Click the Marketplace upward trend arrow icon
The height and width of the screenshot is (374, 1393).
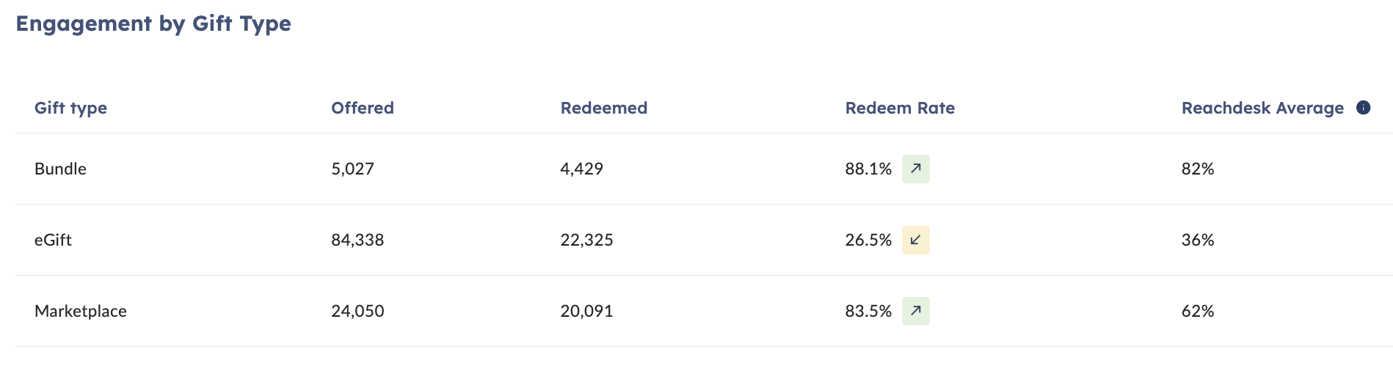pos(916,311)
